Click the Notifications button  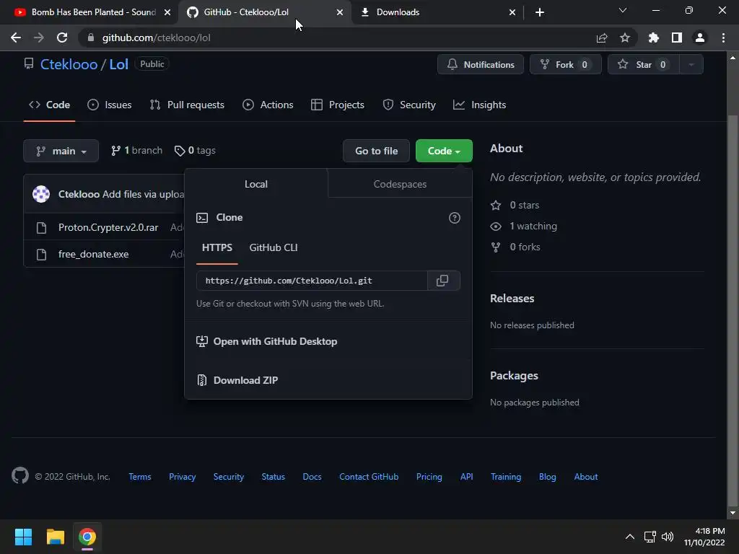click(x=480, y=64)
